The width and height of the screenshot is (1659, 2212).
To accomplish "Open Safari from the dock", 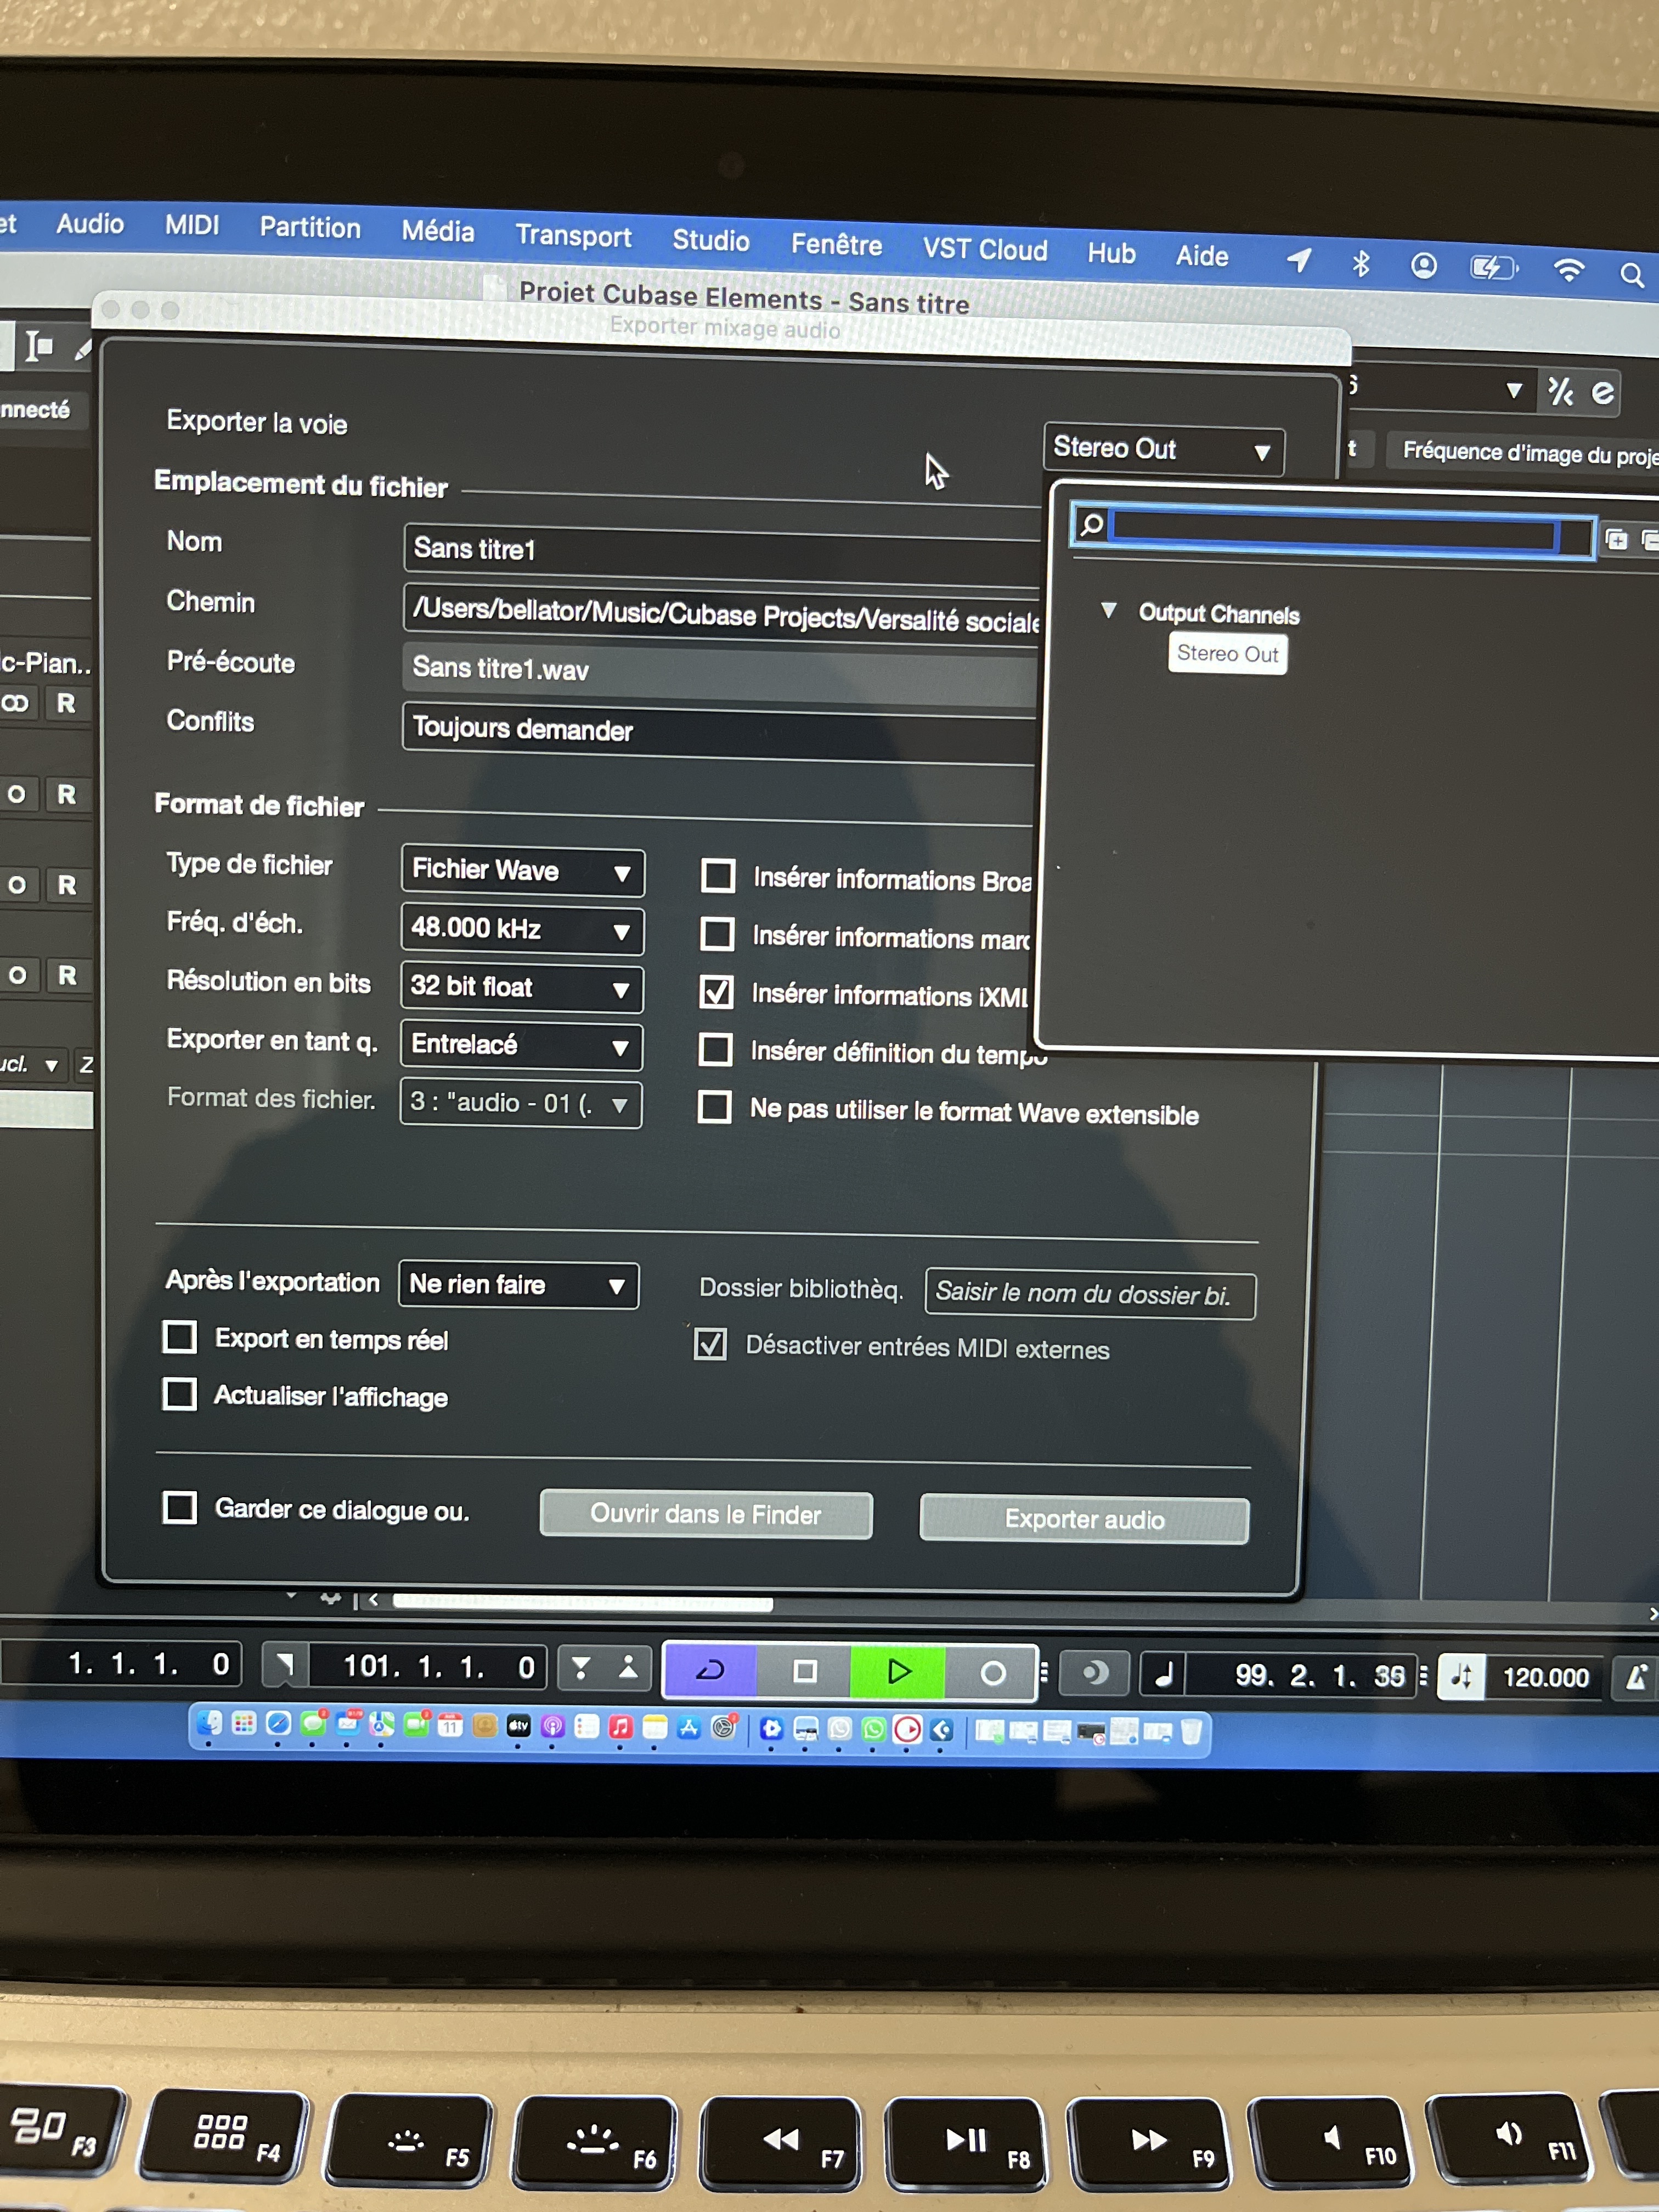I will pyautogui.click(x=279, y=1724).
